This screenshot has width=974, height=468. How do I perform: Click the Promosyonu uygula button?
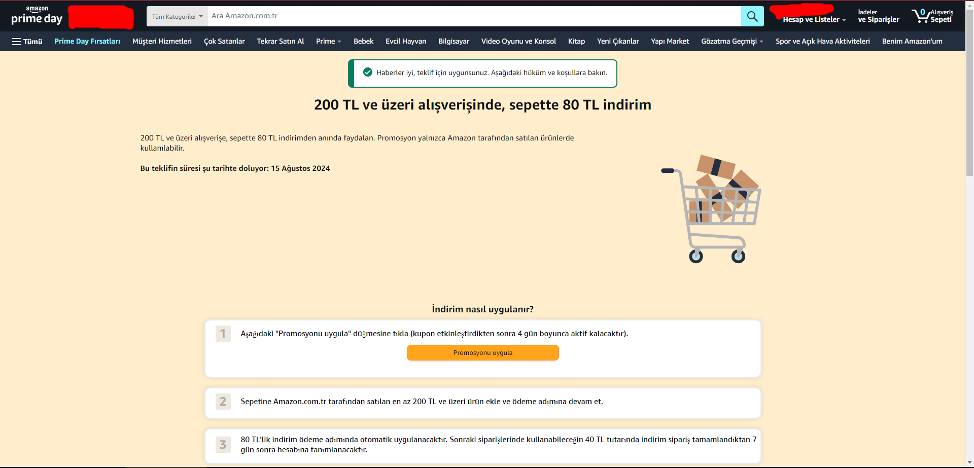tap(483, 353)
